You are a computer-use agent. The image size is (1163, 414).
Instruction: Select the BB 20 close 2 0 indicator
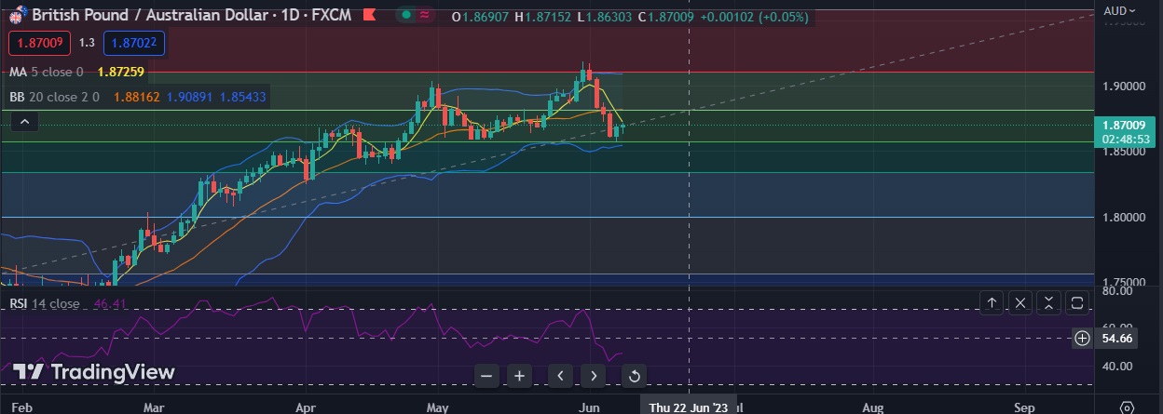coord(53,96)
